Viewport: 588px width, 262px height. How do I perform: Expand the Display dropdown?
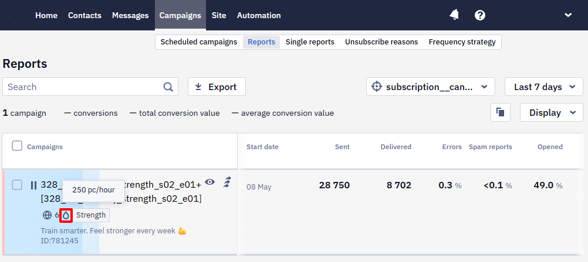(551, 112)
